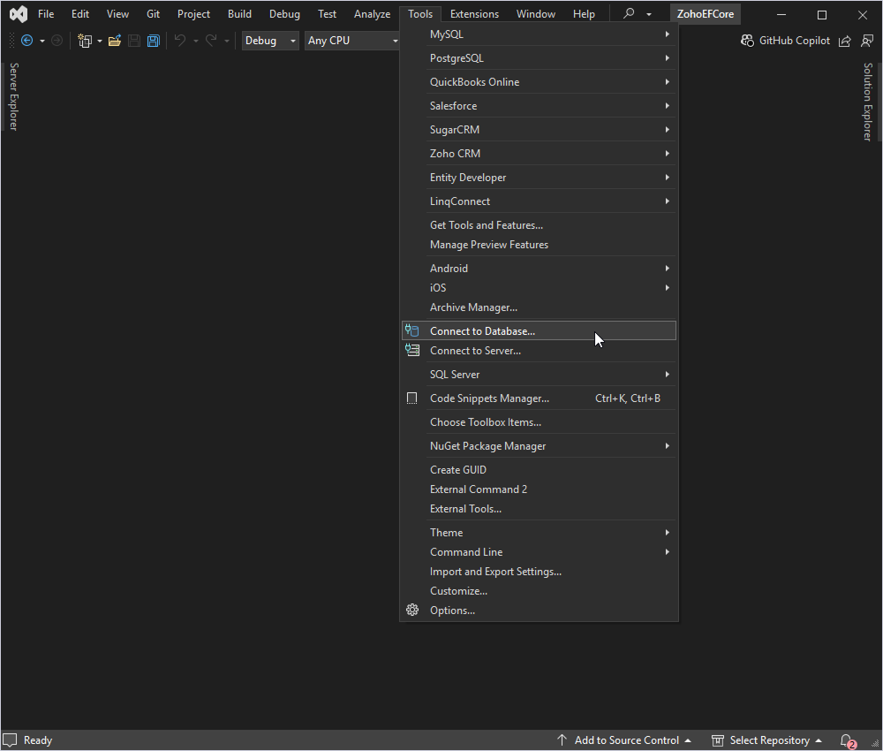Open the Server Explorer side tab
This screenshot has width=883, height=751.
pos(13,96)
